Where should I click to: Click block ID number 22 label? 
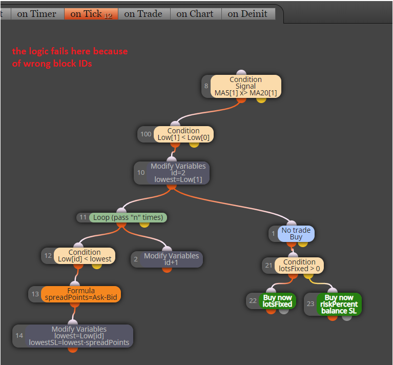tap(253, 300)
